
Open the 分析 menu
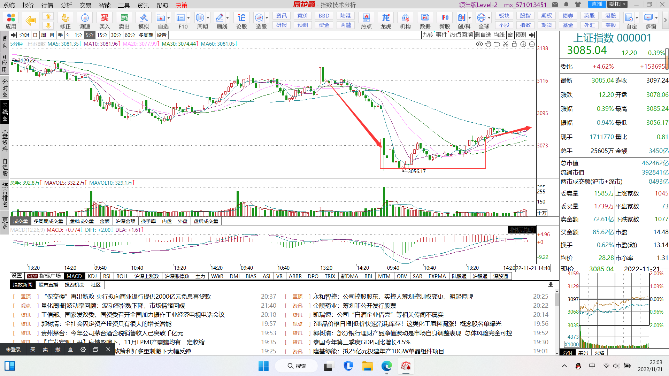click(66, 5)
